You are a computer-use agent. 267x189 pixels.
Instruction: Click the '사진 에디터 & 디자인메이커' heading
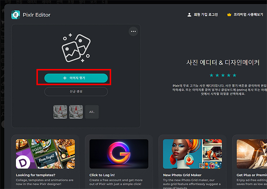pyautogui.click(x=223, y=63)
